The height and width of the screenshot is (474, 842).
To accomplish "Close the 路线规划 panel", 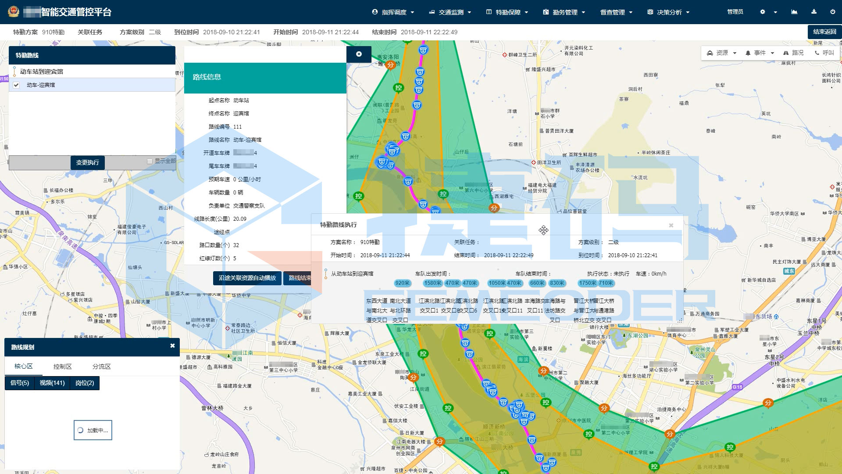I will (172, 346).
